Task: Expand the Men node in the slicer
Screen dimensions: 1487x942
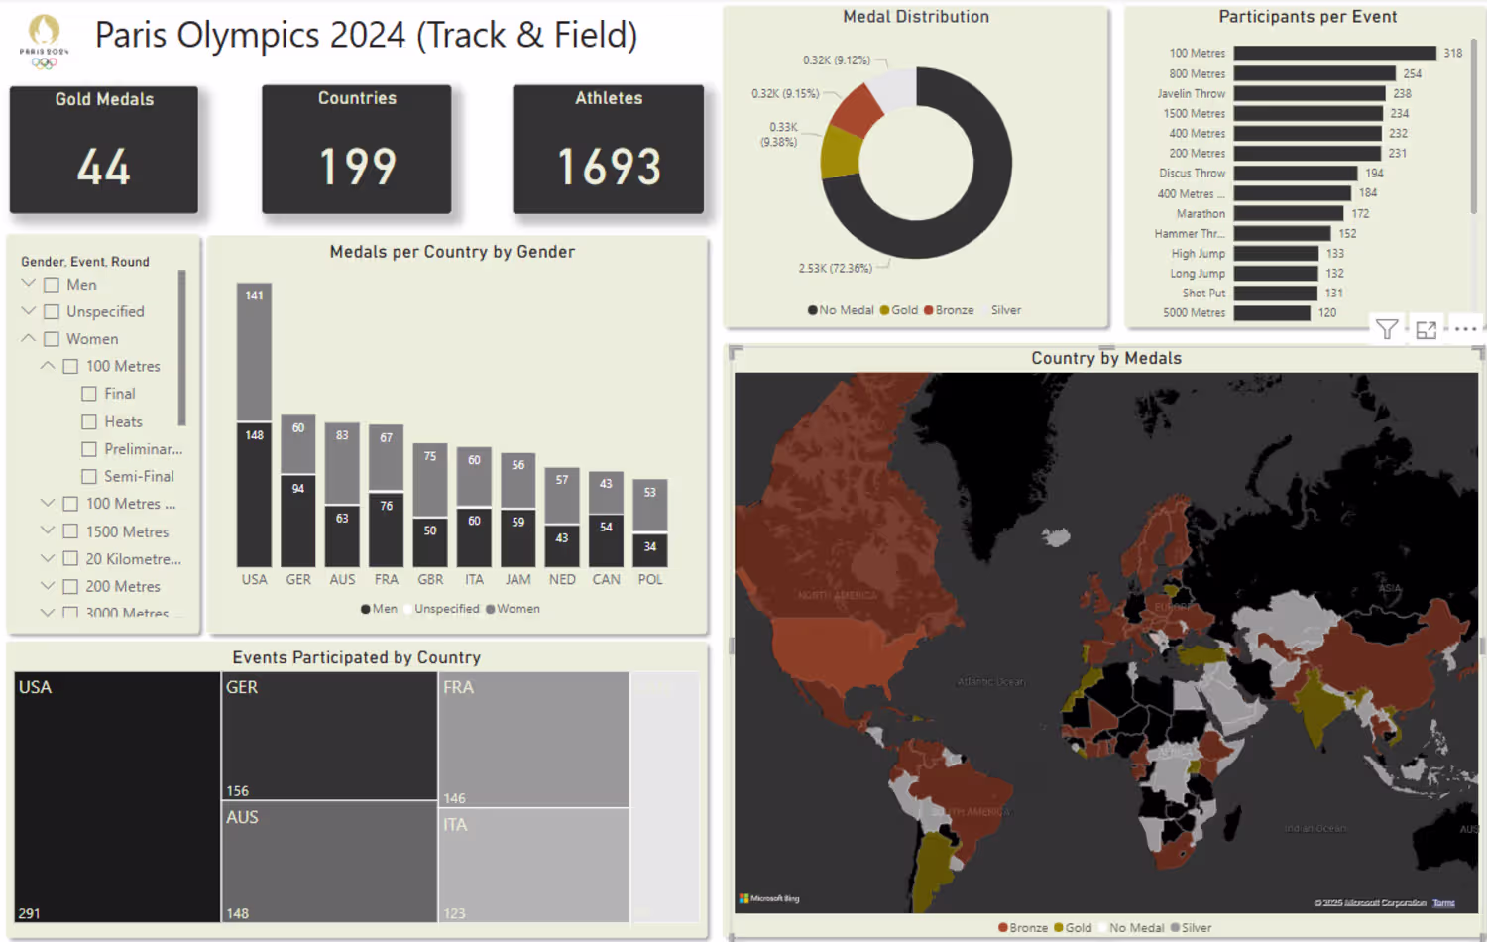Action: 28,284
